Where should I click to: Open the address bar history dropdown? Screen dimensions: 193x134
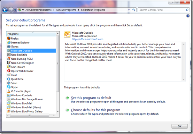[x=129, y=10]
